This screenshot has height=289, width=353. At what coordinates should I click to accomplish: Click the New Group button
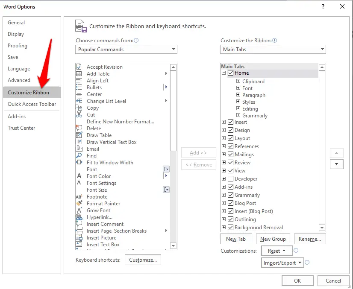coord(273,239)
